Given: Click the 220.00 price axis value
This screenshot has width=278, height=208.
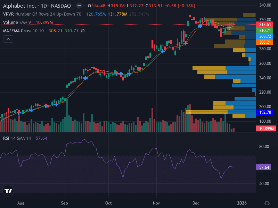Looking at the screenshot, I should tap(265, 92).
